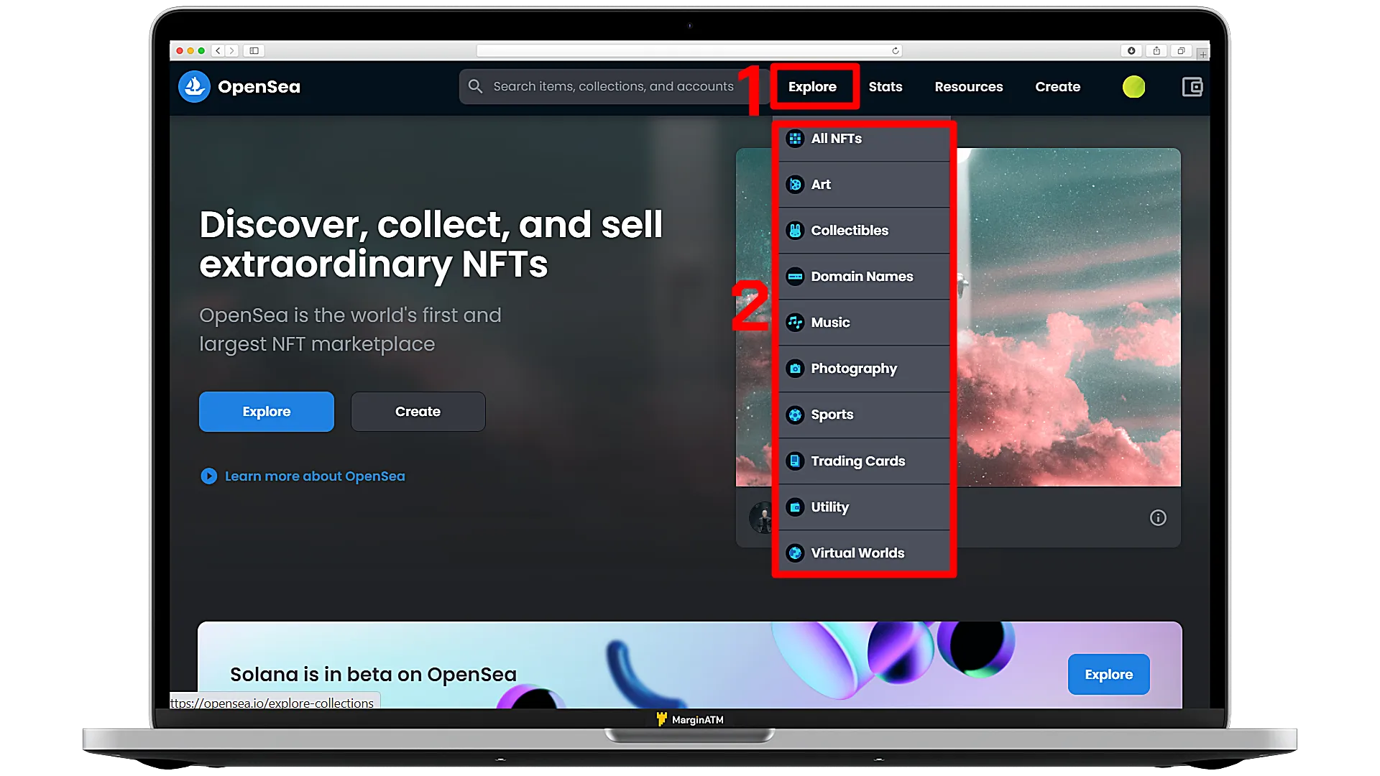
Task: Focus the search items input field
Action: [613, 86]
